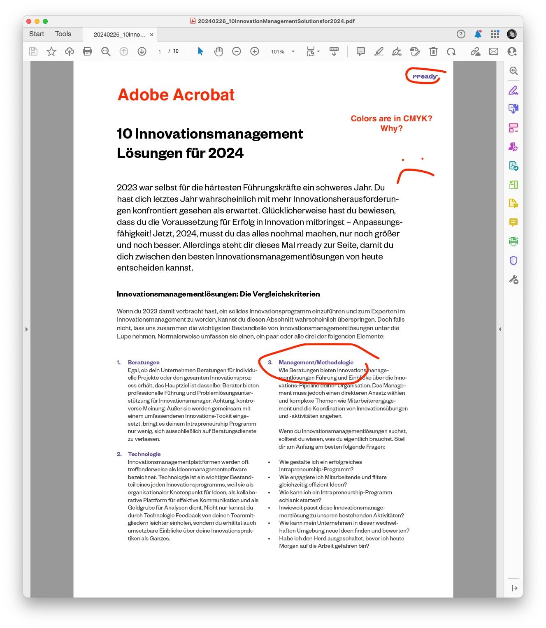Screen dimensions: 546x628
Task: Click the rready logo on the page
Action: click(x=425, y=76)
